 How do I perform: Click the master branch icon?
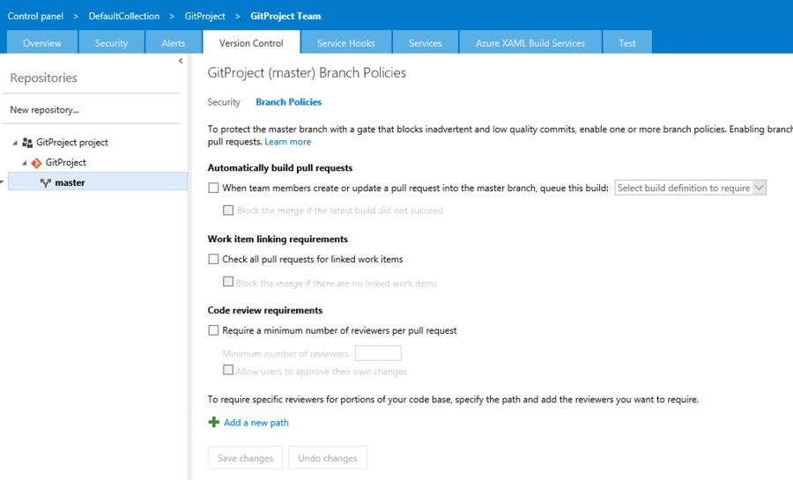pos(46,183)
